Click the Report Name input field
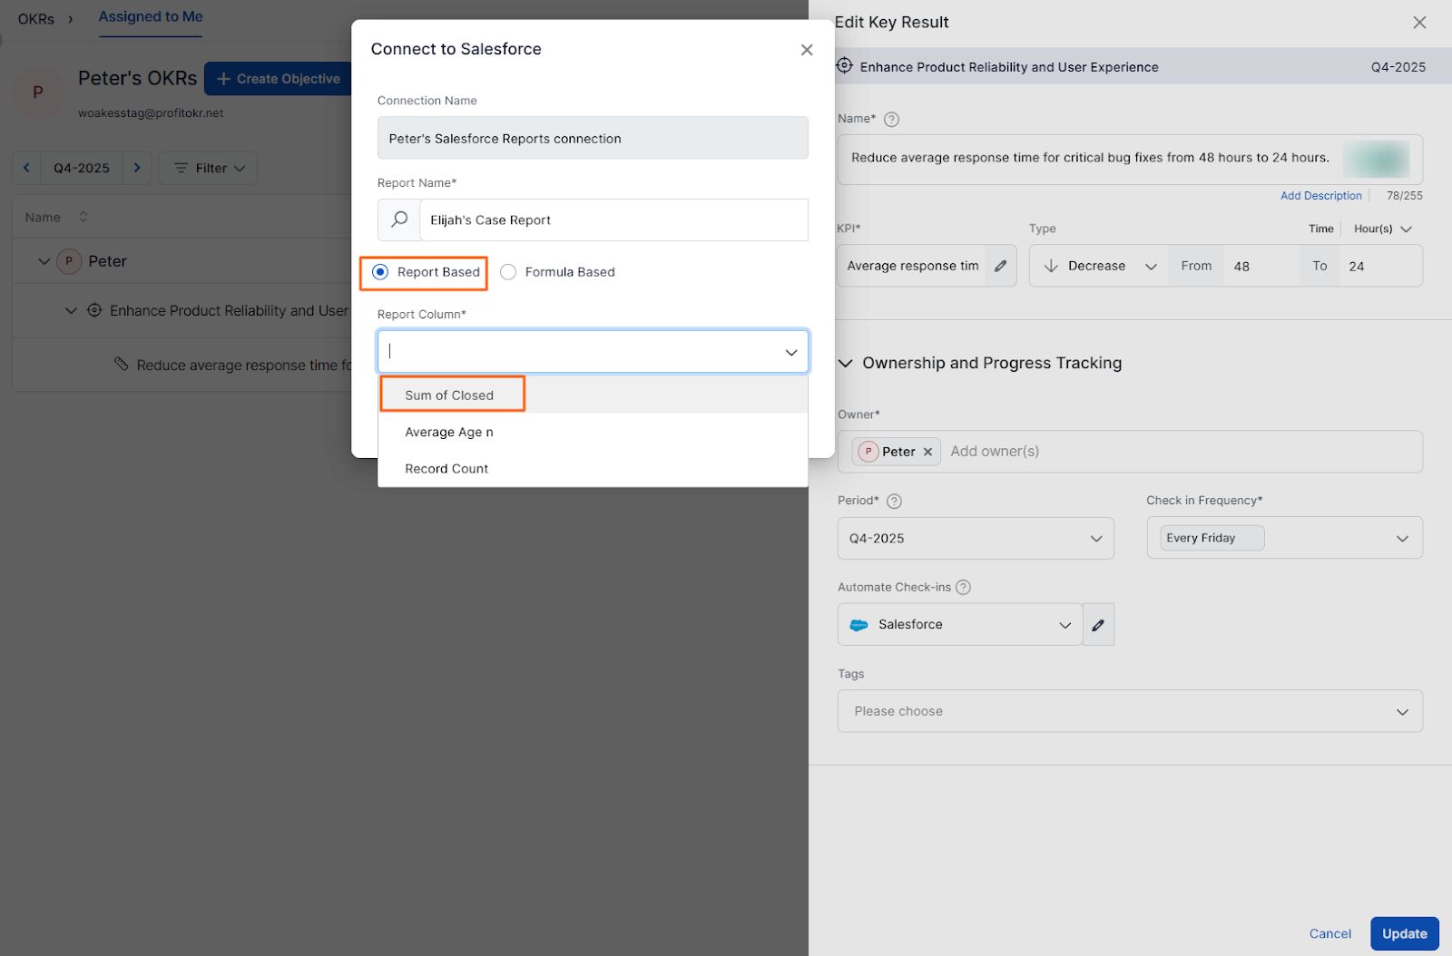This screenshot has height=956, width=1452. 613,219
